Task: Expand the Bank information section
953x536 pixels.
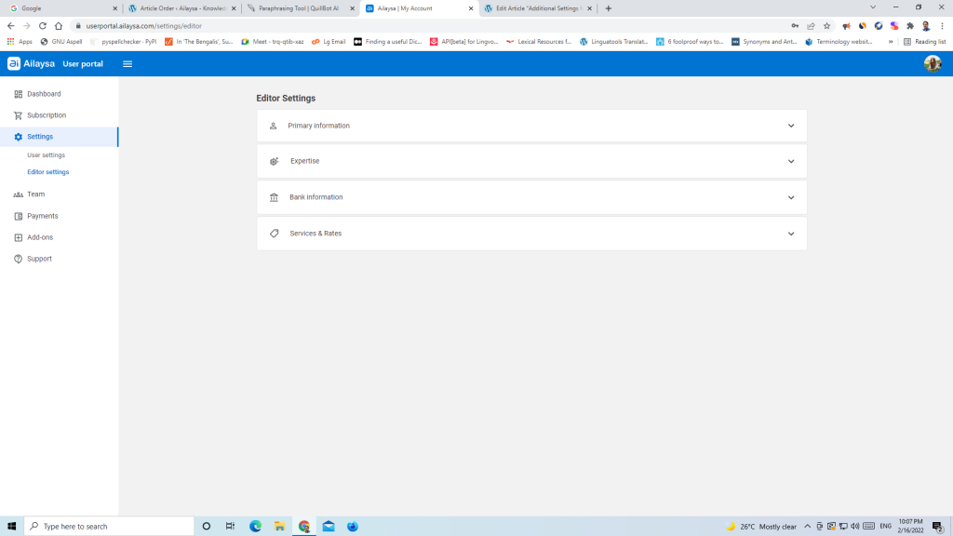Action: tap(531, 197)
